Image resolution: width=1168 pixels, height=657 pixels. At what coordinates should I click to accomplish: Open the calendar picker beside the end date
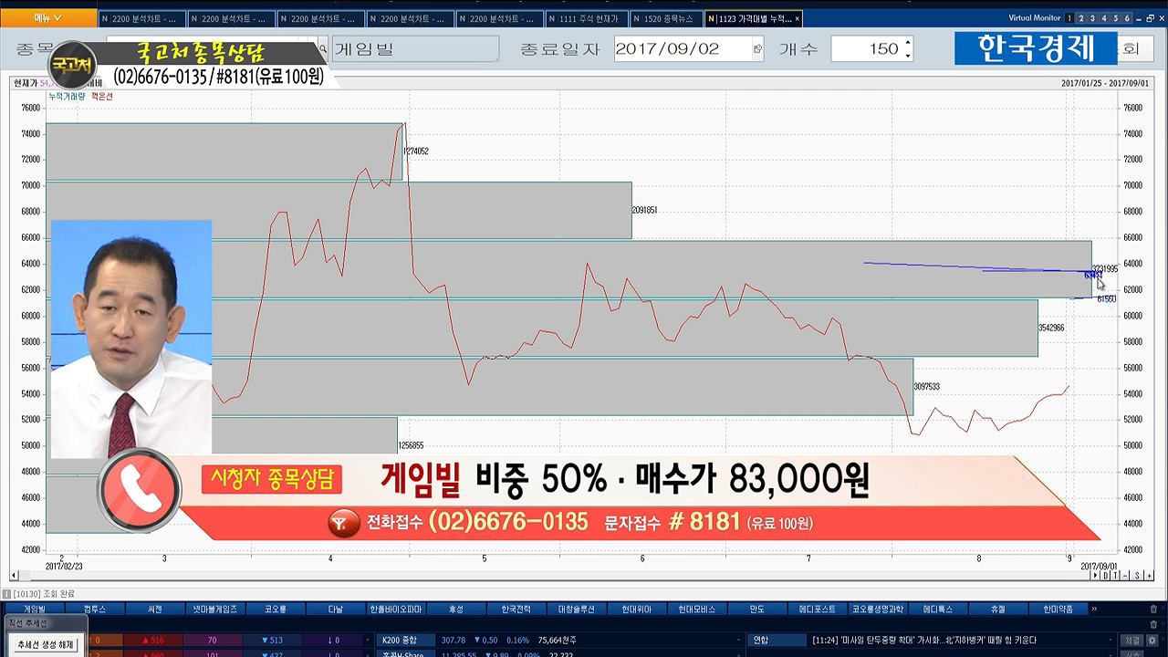pos(757,49)
